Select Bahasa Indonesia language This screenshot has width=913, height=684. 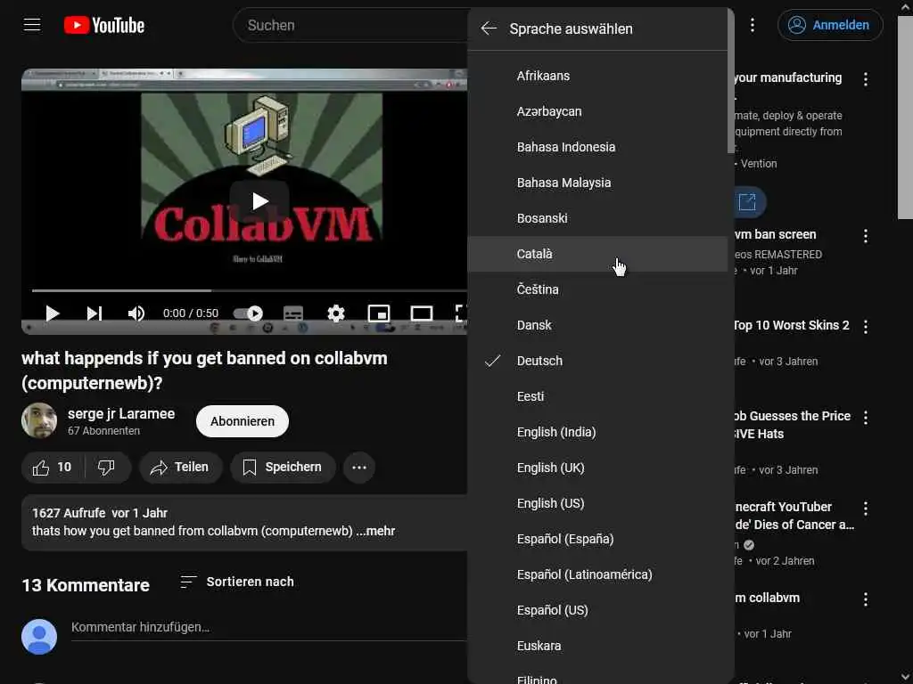click(x=597, y=147)
